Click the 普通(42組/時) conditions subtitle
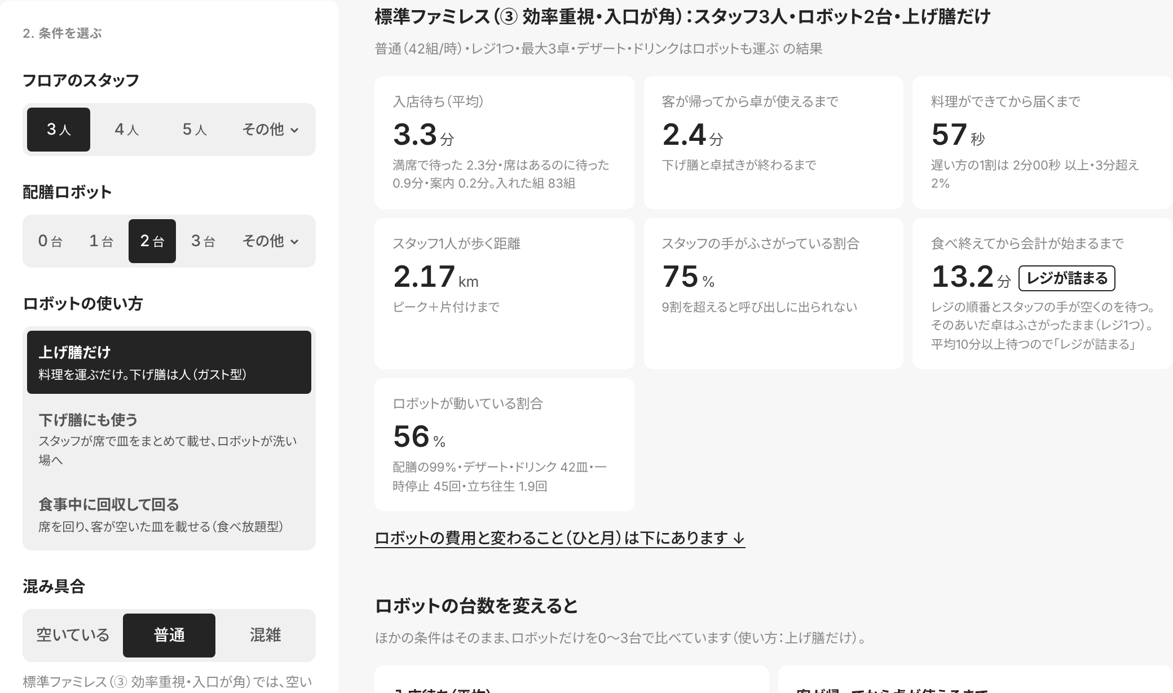 (598, 49)
